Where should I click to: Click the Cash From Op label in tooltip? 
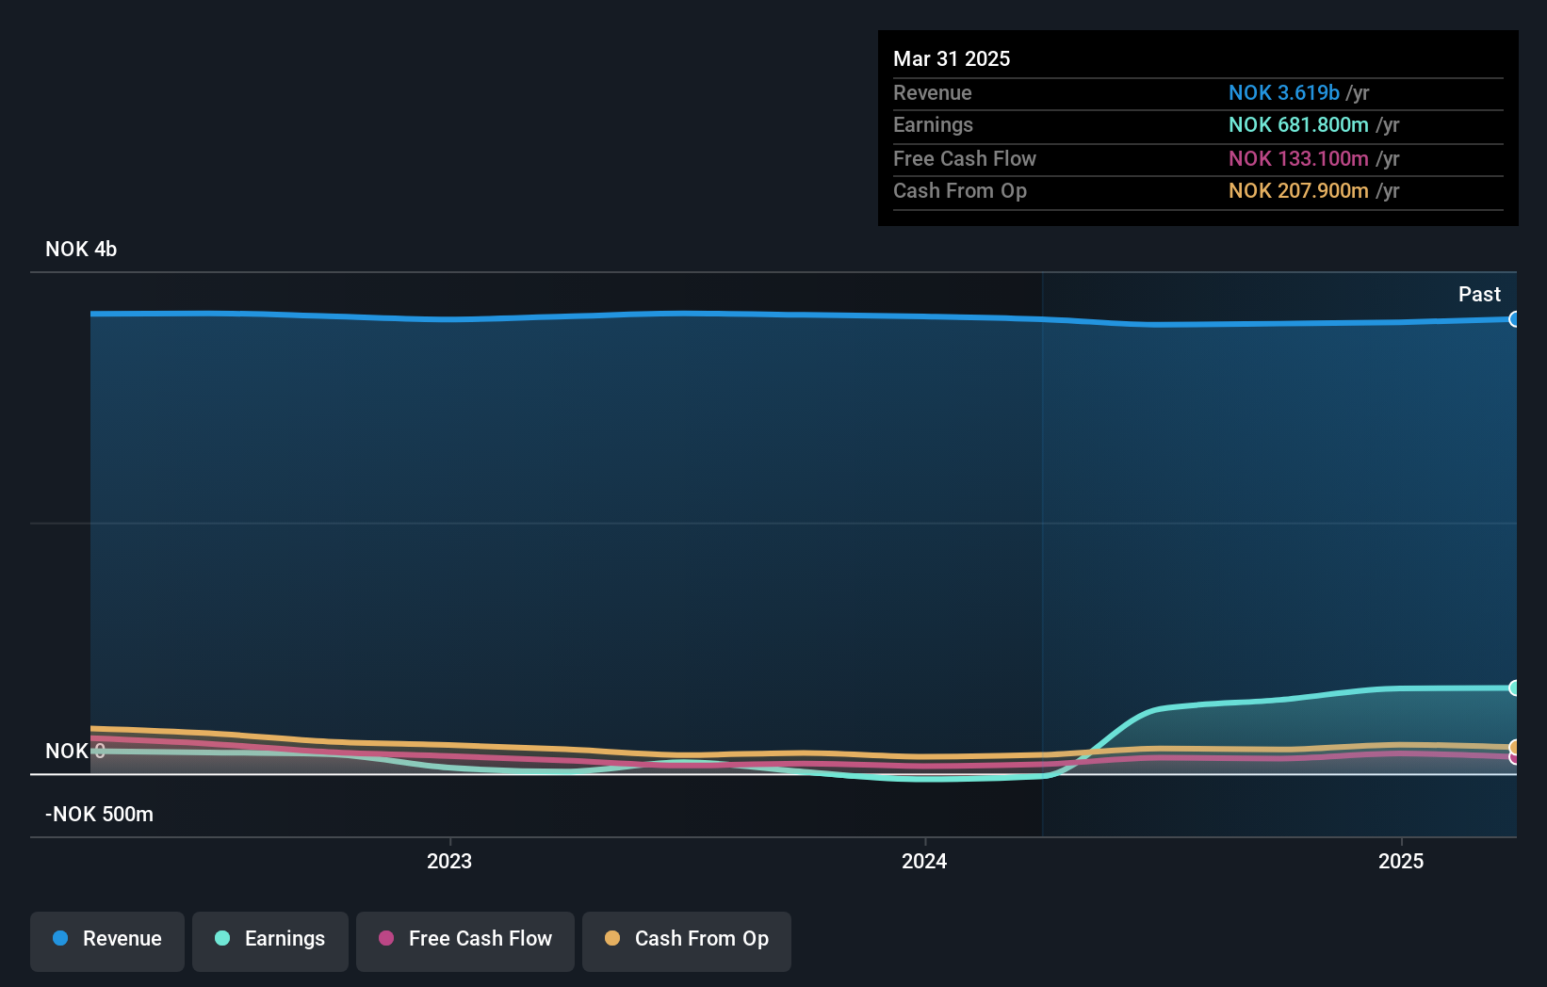tap(960, 190)
